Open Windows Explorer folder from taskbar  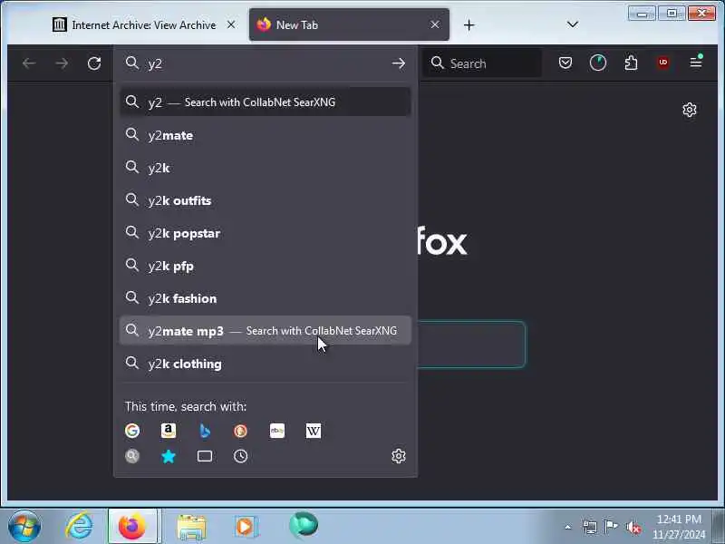pyautogui.click(x=191, y=527)
